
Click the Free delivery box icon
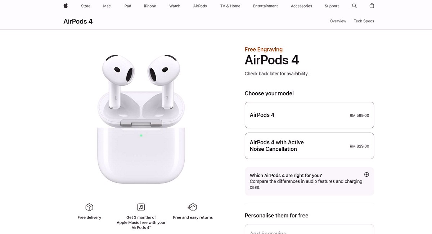pyautogui.click(x=89, y=207)
